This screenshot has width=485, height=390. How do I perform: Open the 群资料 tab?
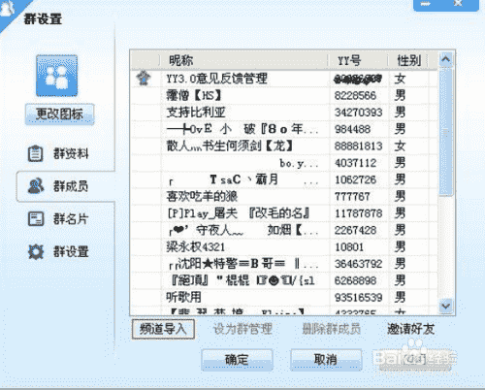(66, 153)
